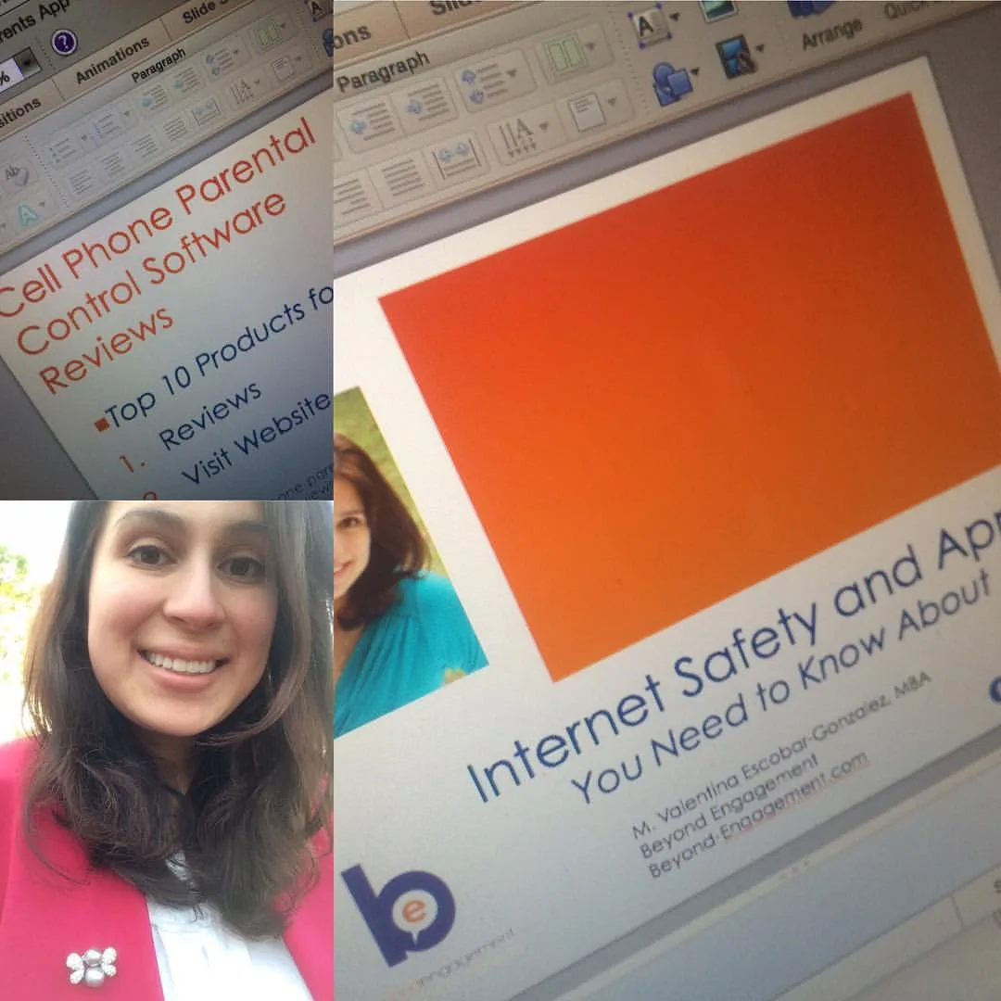Click numbered list icon in left photo ribbon
This screenshot has height=1001, width=1001.
click(x=108, y=125)
